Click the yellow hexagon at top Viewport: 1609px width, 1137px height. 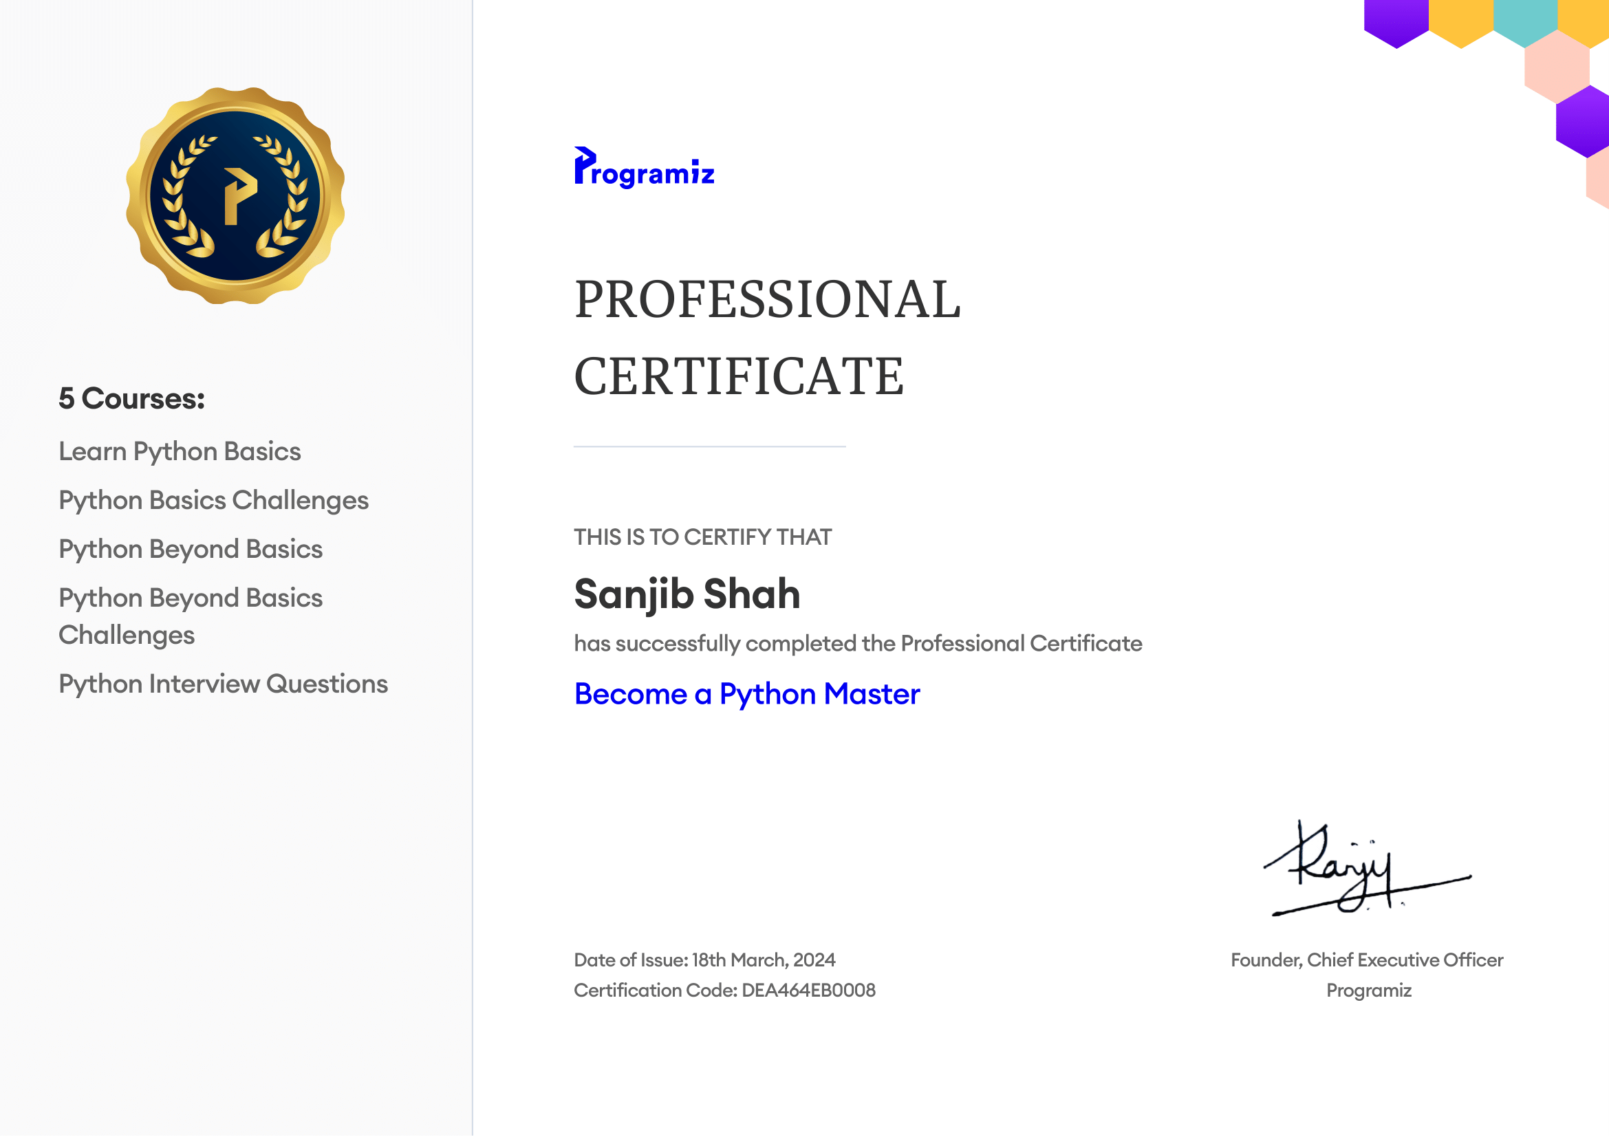click(1460, 19)
